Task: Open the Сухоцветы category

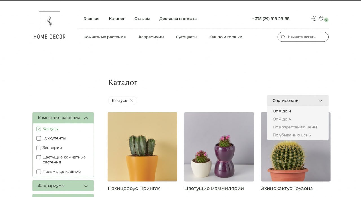Action: click(x=186, y=37)
